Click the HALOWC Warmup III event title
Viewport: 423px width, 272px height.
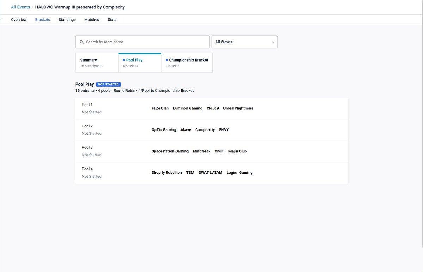click(80, 7)
